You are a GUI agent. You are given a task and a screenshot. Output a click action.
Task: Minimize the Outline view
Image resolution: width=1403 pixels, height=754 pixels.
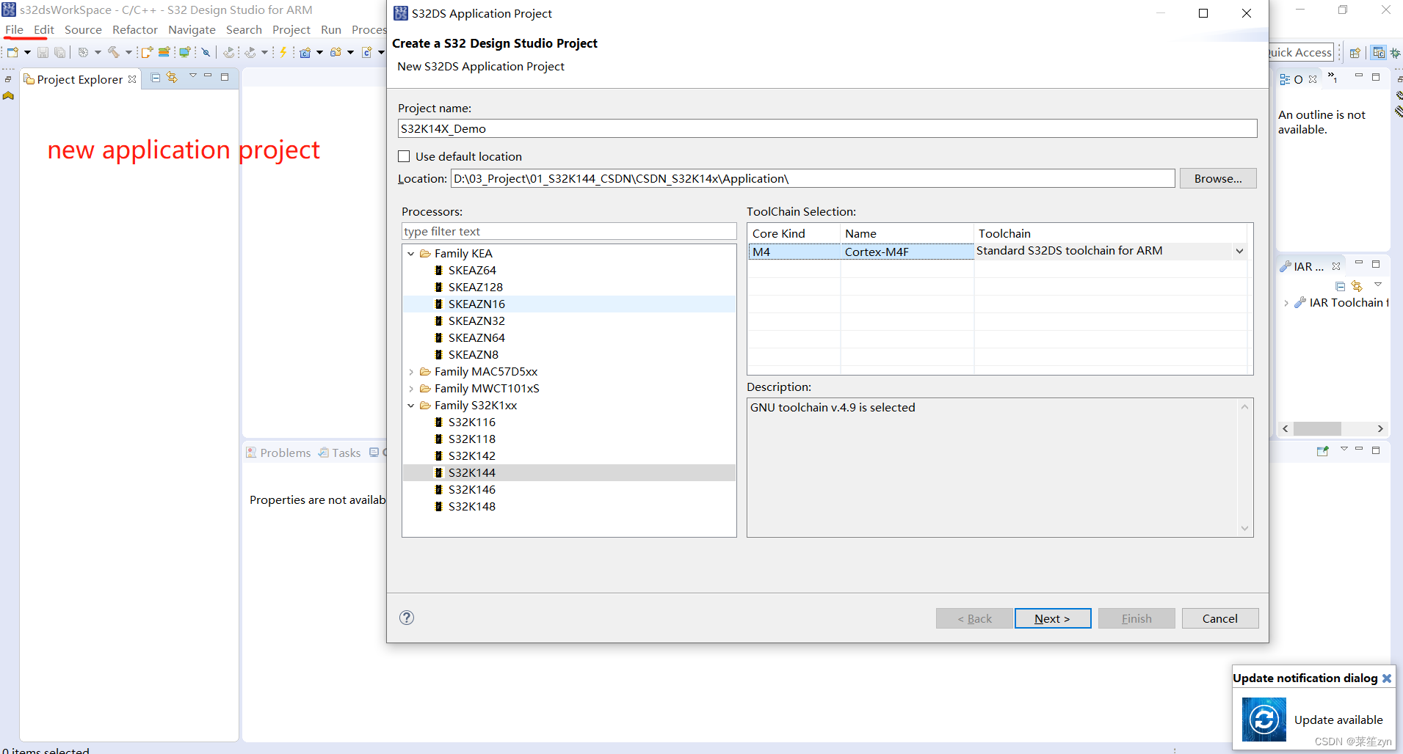pyautogui.click(x=1359, y=76)
